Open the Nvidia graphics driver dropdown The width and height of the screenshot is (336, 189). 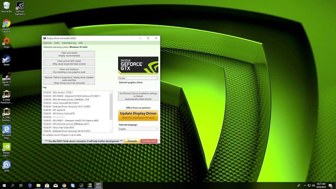(x=138, y=78)
